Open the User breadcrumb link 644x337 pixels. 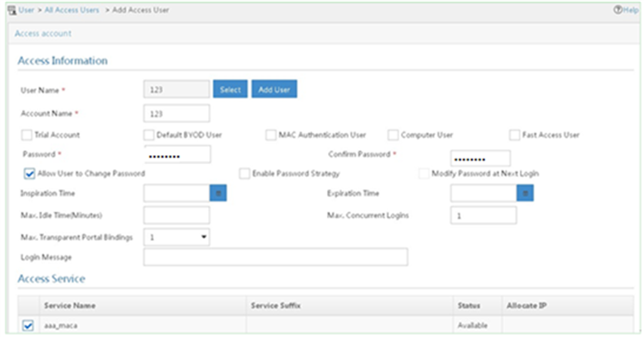coord(26,10)
